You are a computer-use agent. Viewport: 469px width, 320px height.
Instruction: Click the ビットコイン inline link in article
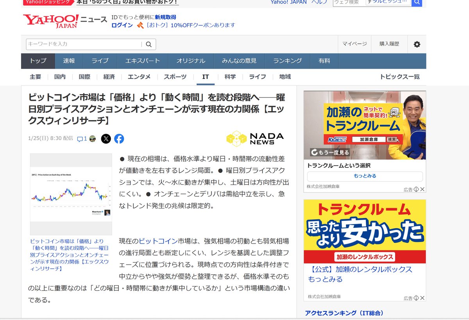(158, 241)
